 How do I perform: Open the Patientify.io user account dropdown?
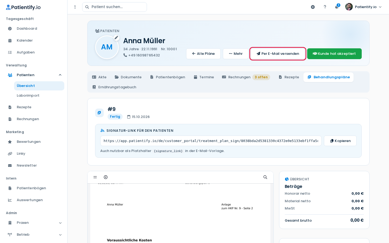pos(364,7)
